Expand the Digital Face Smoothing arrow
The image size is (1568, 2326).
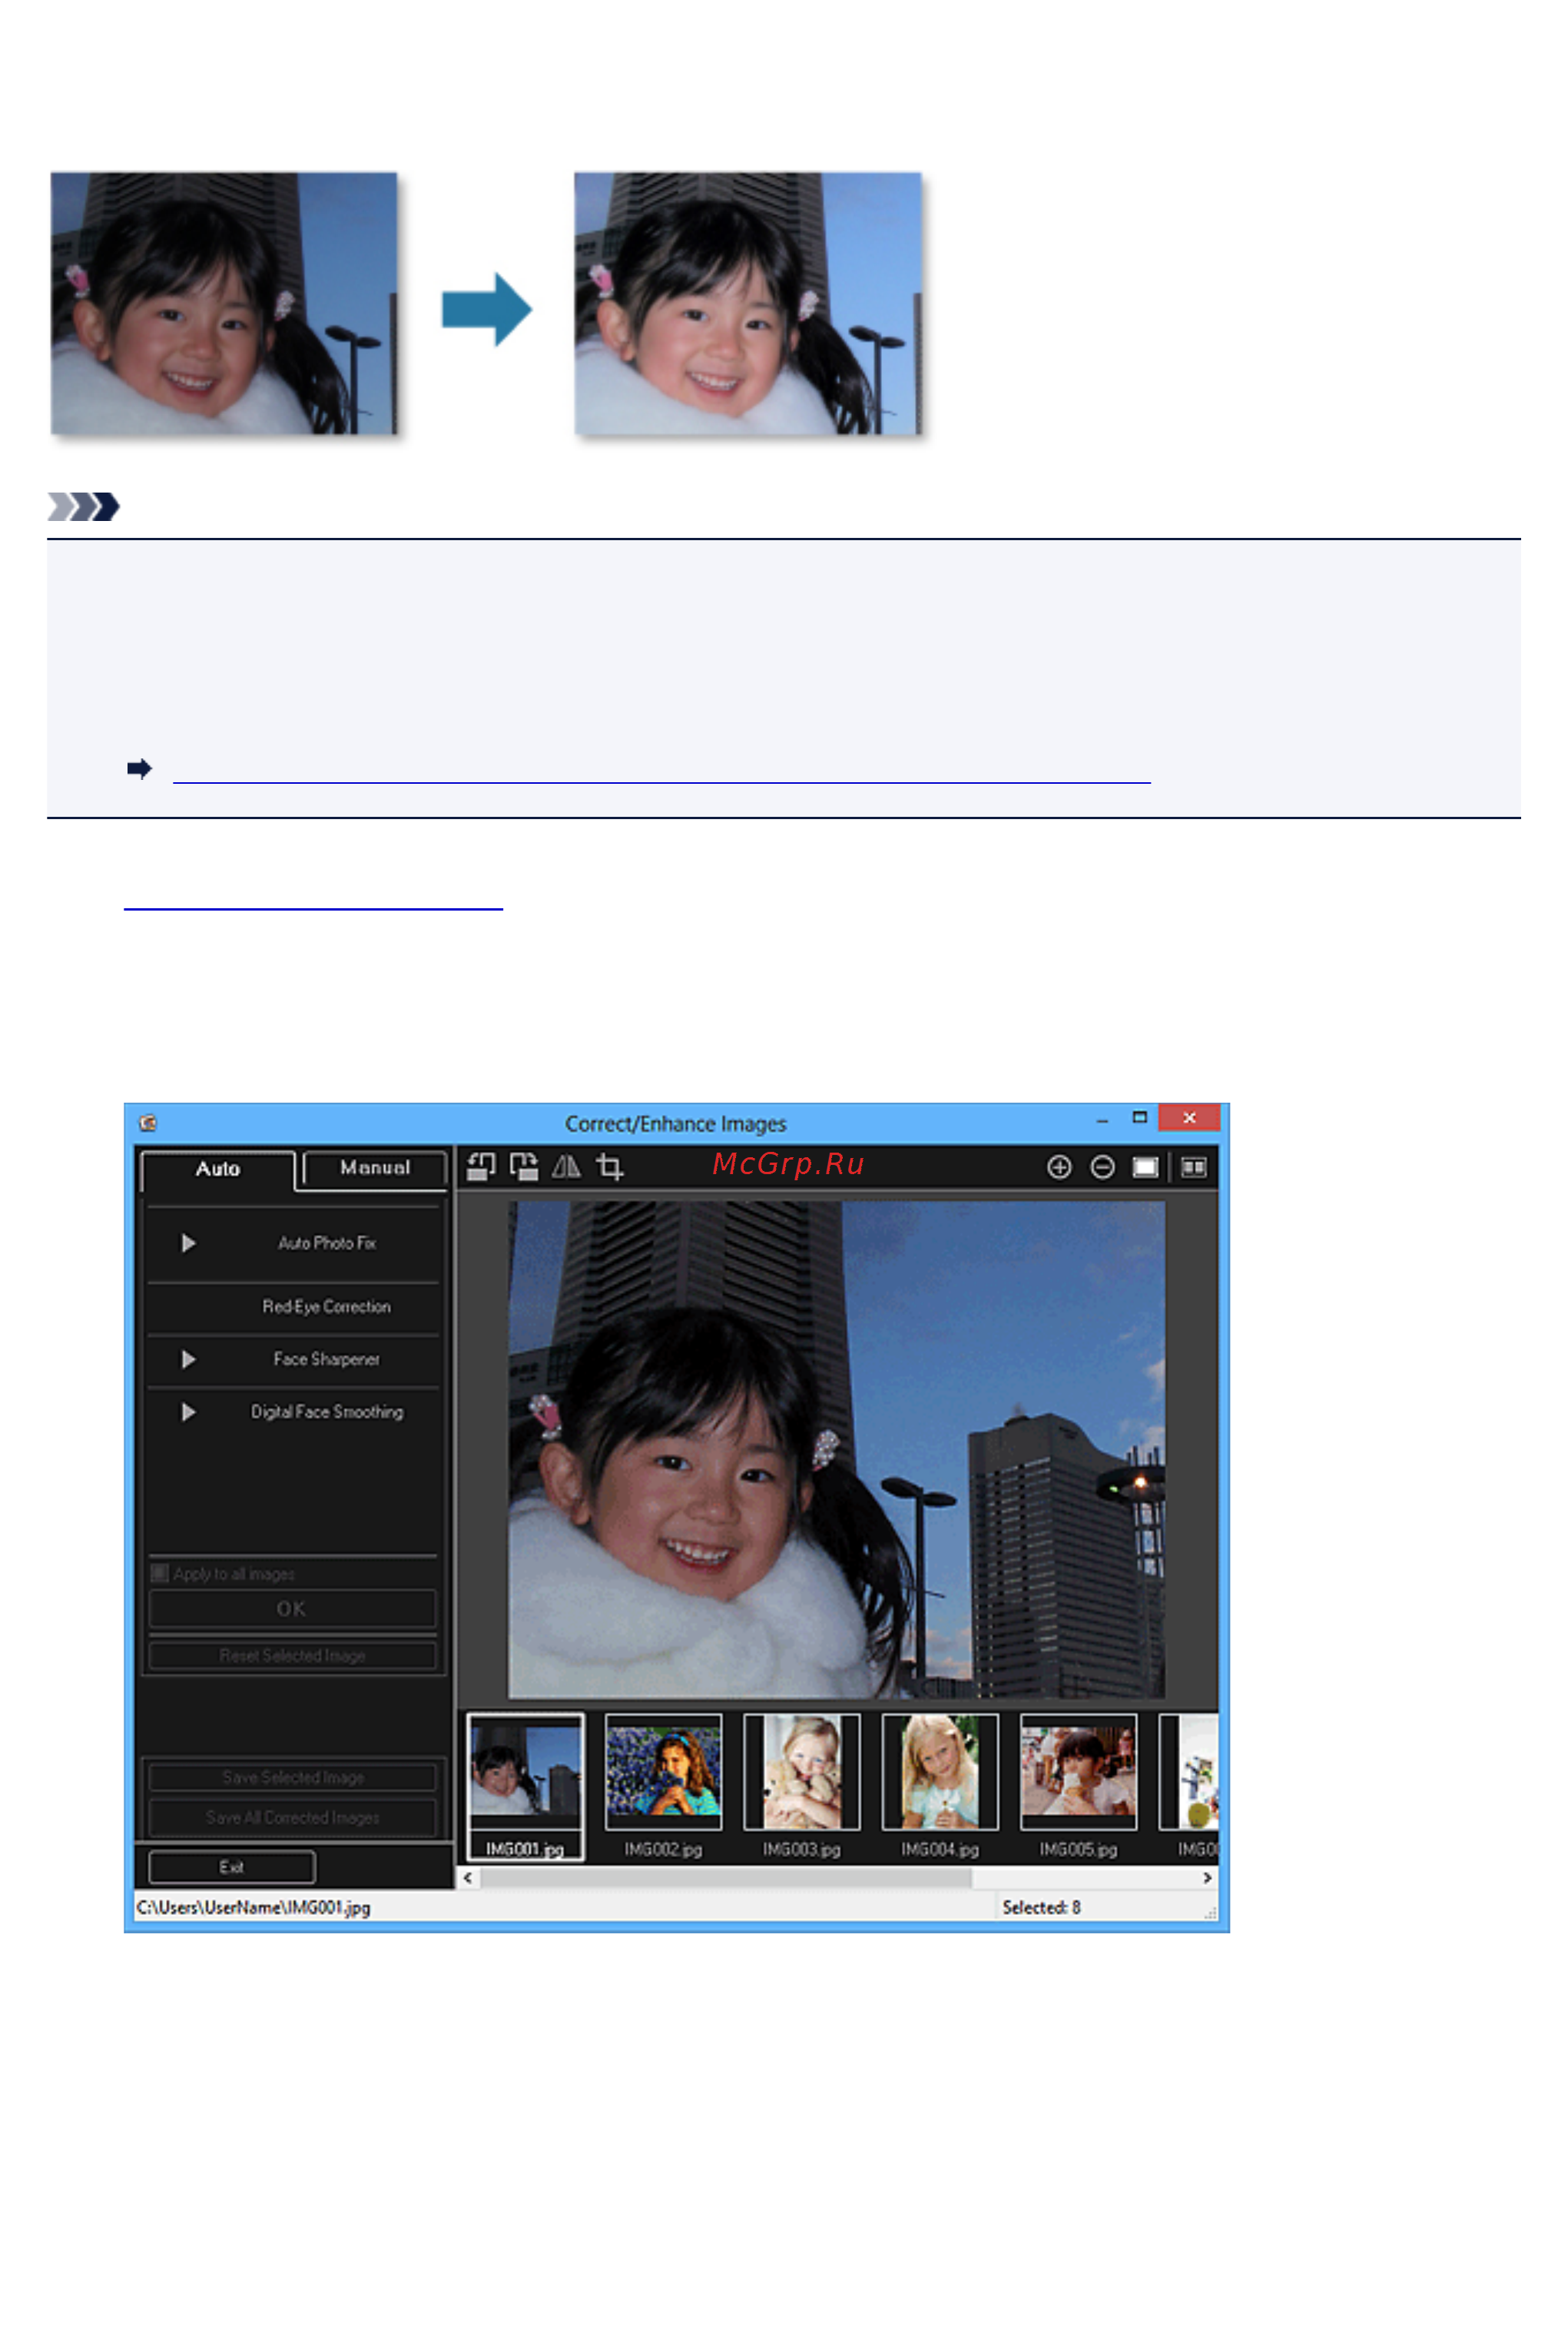pyautogui.click(x=188, y=1412)
